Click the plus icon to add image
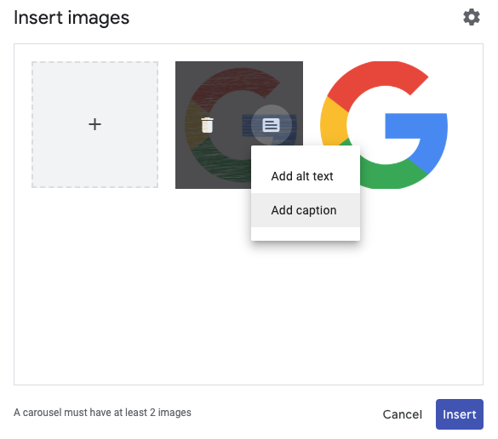This screenshot has height=439, width=498. click(94, 124)
